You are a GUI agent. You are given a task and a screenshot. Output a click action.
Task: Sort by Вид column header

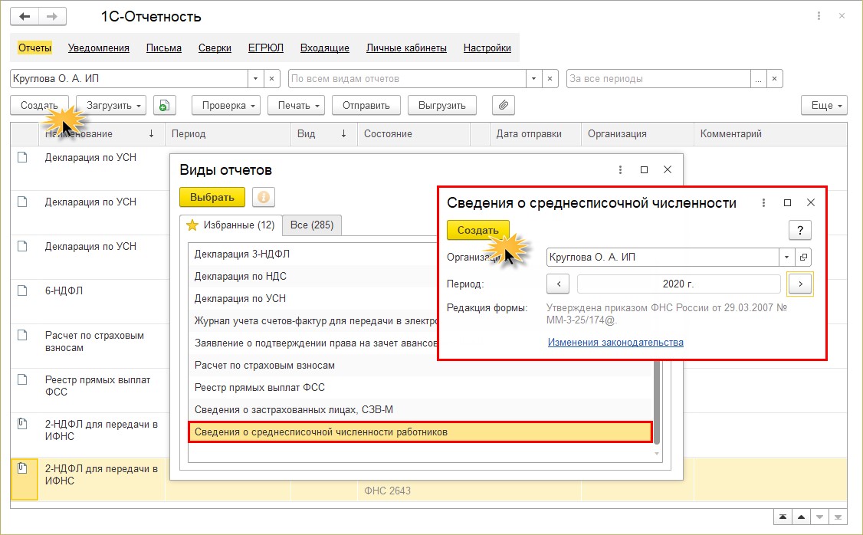(323, 133)
